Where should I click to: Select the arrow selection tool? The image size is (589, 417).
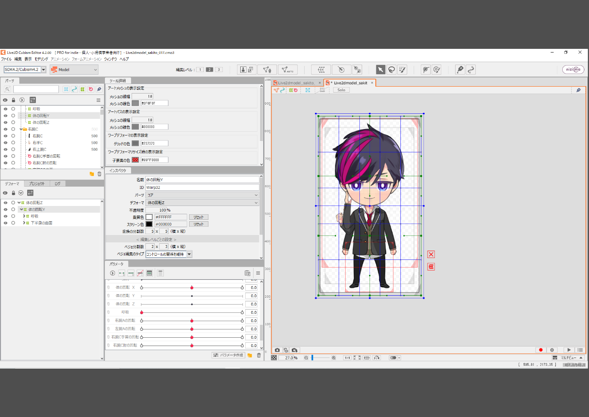pyautogui.click(x=381, y=70)
